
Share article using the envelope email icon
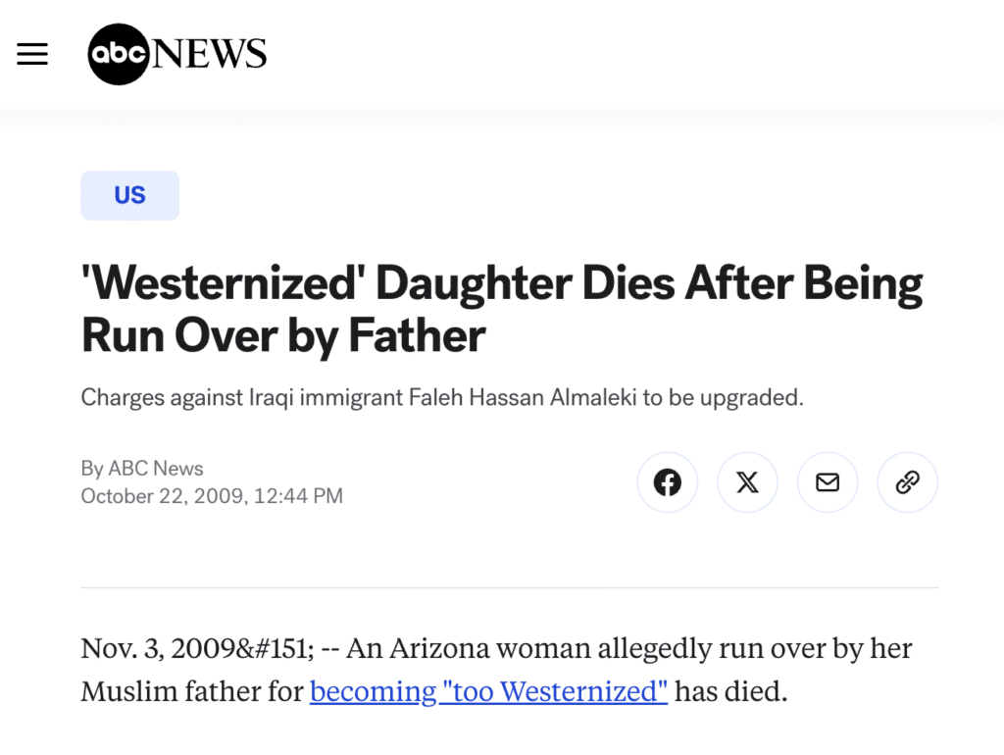coord(828,482)
